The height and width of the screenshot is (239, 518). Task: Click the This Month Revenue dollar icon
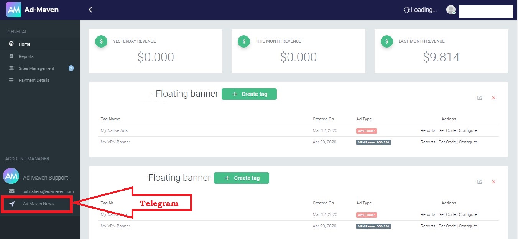pyautogui.click(x=244, y=41)
